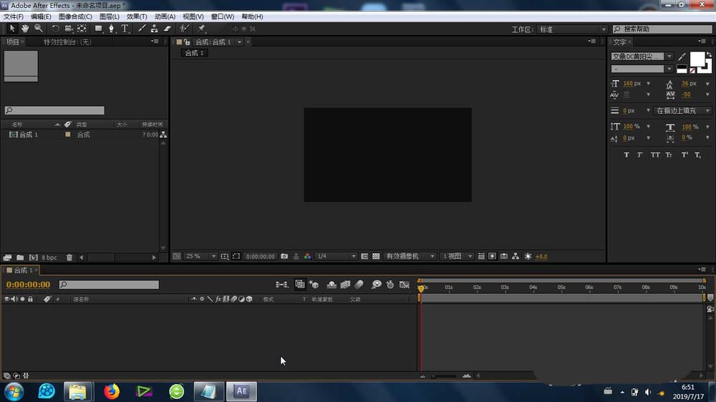Toggle frame blending enable switch
716x402 pixels.
[x=345, y=285]
